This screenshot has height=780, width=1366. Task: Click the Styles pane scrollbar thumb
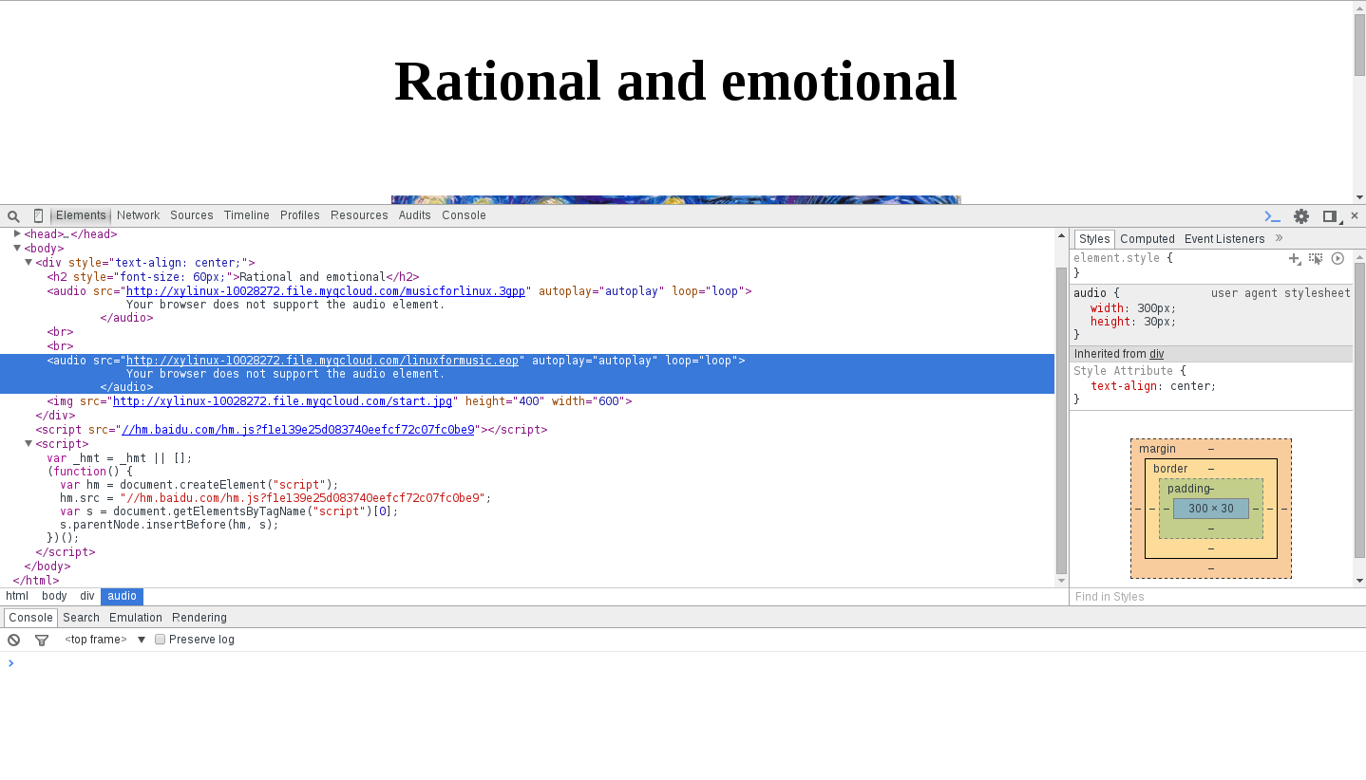click(1359, 410)
